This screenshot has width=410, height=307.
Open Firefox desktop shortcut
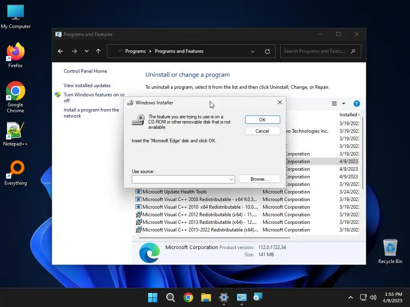[x=16, y=55]
